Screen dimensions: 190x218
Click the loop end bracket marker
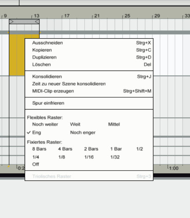(x=37, y=22)
